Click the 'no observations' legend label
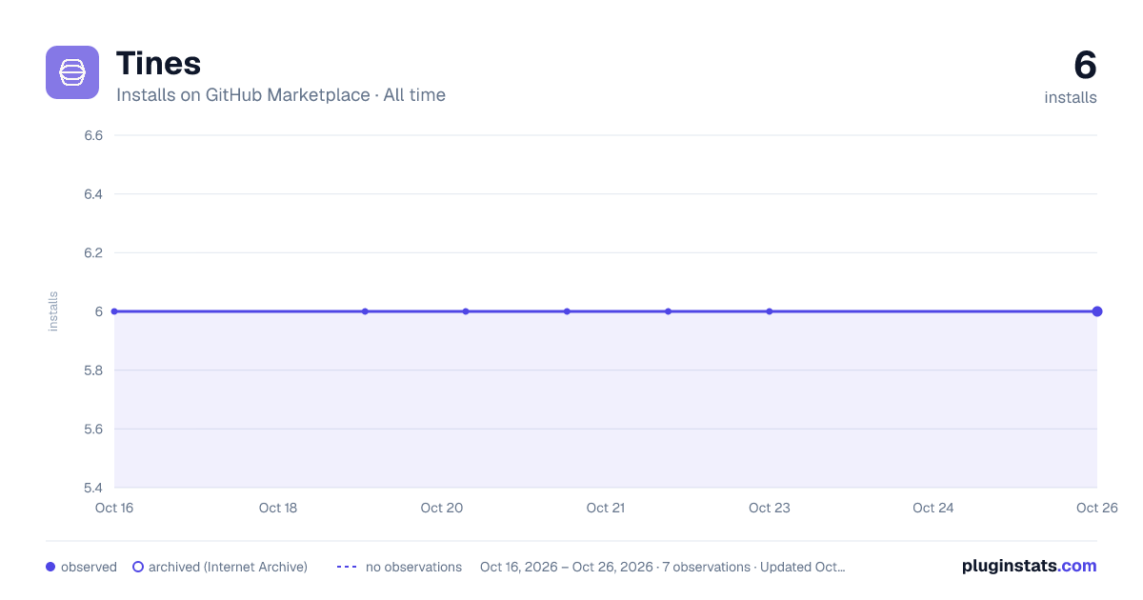1143x600 pixels. pyautogui.click(x=413, y=567)
